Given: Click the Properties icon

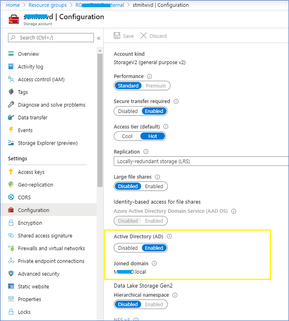Looking at the screenshot, I should pos(11,299).
